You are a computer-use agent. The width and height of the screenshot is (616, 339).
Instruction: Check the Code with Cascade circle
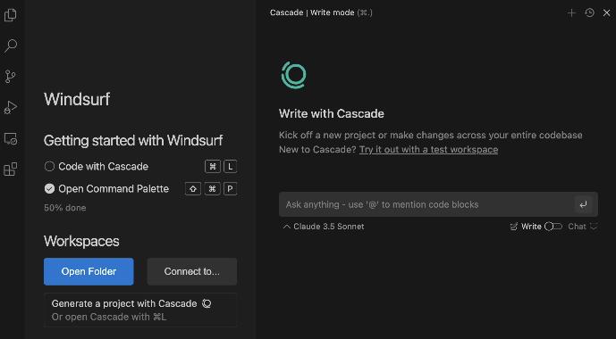(x=49, y=166)
